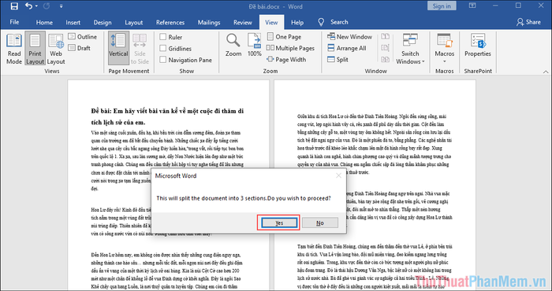
Task: Open the References ribbon tab
Action: [x=170, y=22]
